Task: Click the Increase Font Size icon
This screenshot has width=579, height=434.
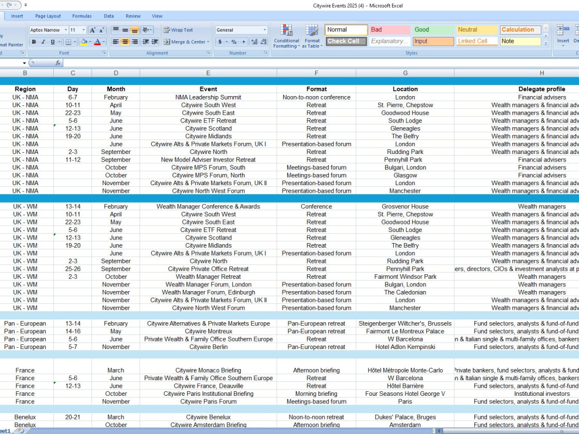Action: 93,30
